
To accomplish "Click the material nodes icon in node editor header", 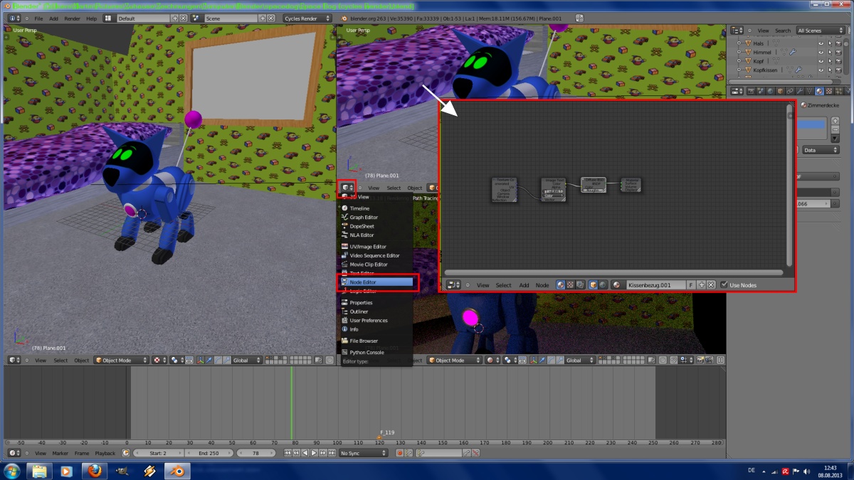I will tap(561, 285).
